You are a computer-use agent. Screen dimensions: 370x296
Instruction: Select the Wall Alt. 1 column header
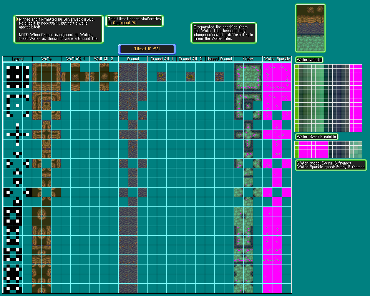click(x=75, y=59)
